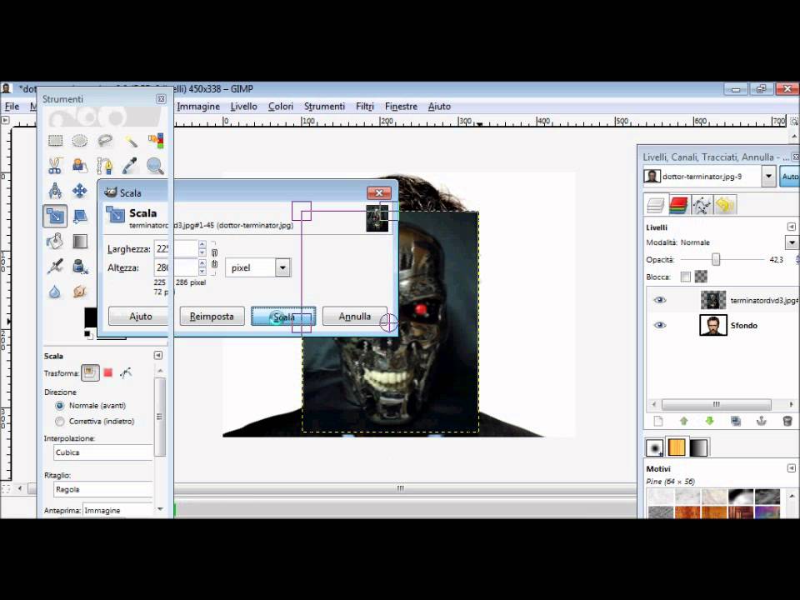Choose Normale (avanti) direction
The height and width of the screenshot is (600, 800).
click(60, 406)
